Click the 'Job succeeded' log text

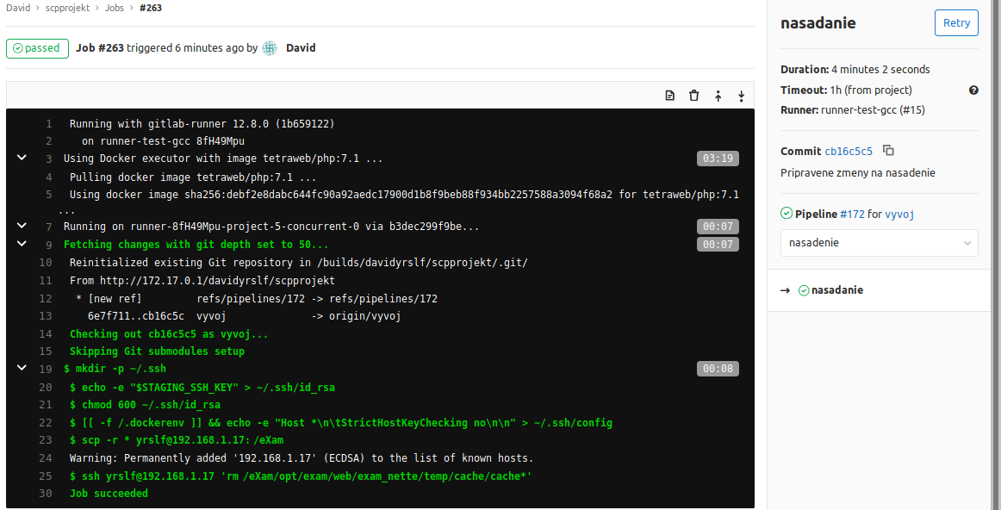click(109, 494)
